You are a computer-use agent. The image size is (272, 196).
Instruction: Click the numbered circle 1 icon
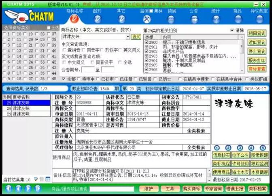click(217, 148)
